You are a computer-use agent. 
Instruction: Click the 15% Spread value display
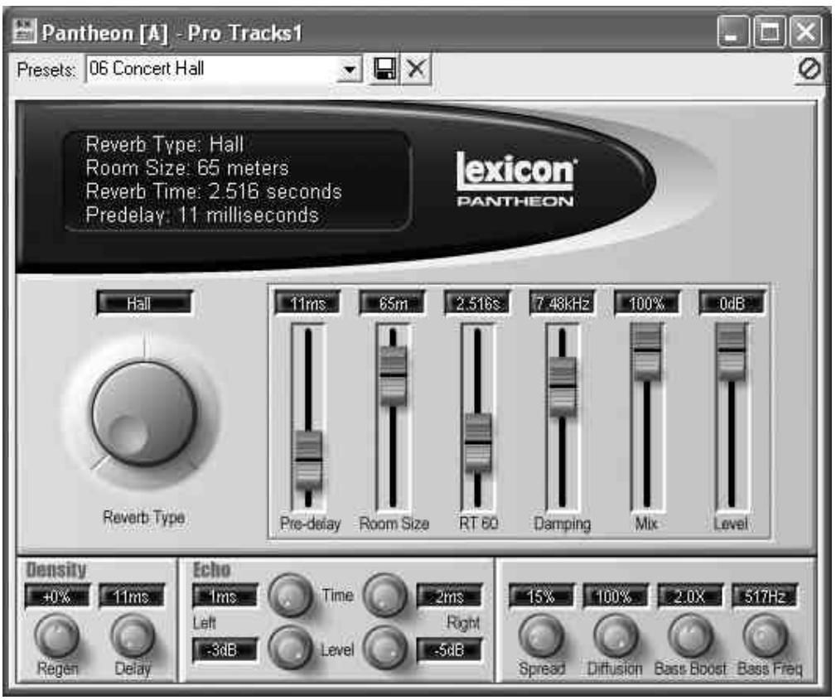[541, 596]
